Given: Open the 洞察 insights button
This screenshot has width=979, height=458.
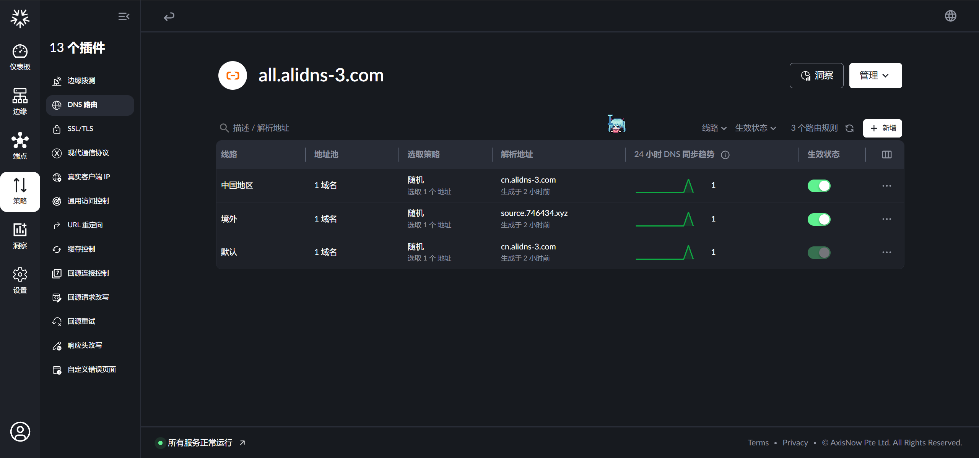Looking at the screenshot, I should tap(816, 76).
